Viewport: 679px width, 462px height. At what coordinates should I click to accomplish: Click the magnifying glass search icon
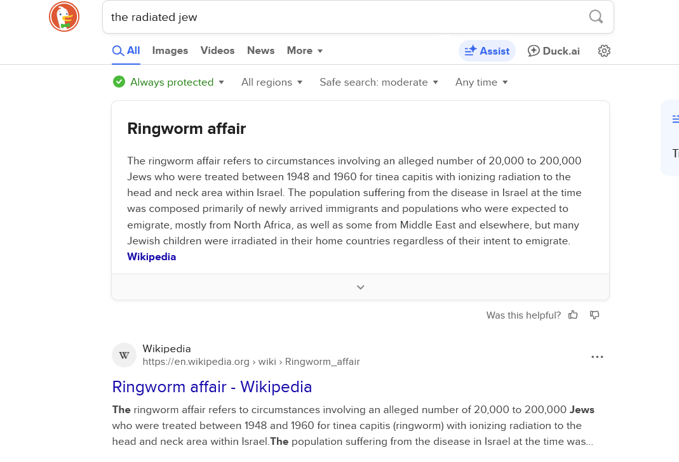pyautogui.click(x=596, y=17)
